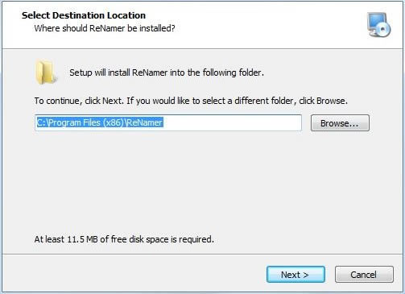Cancel the ReNamer installation

[x=364, y=275]
